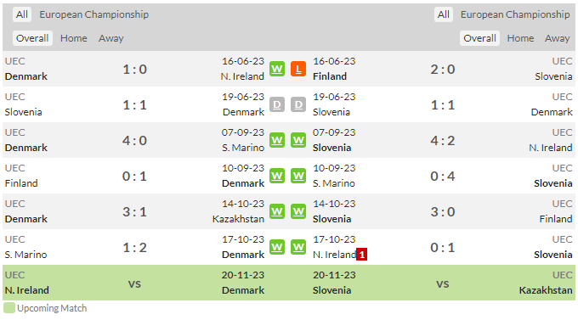The height and width of the screenshot is (331, 578).
Task: Click the W badge beside N. Ireland 16-06-23
Action: point(277,69)
